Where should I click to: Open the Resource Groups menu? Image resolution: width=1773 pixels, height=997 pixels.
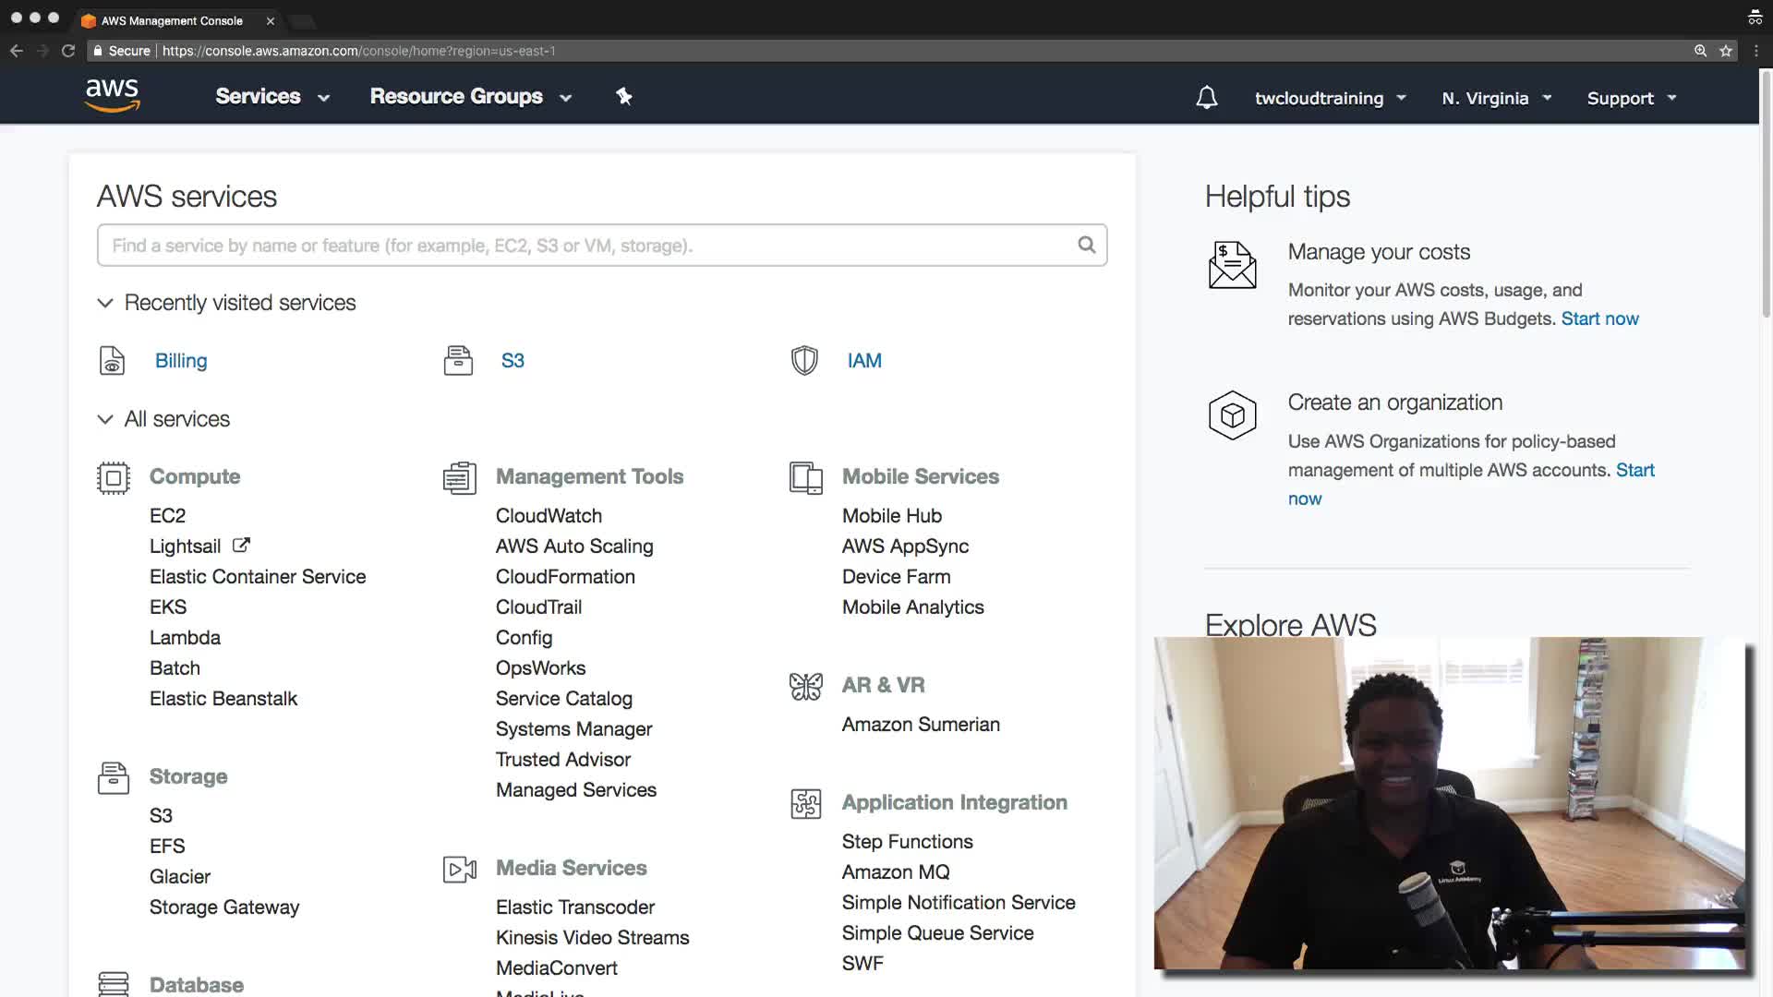point(470,97)
